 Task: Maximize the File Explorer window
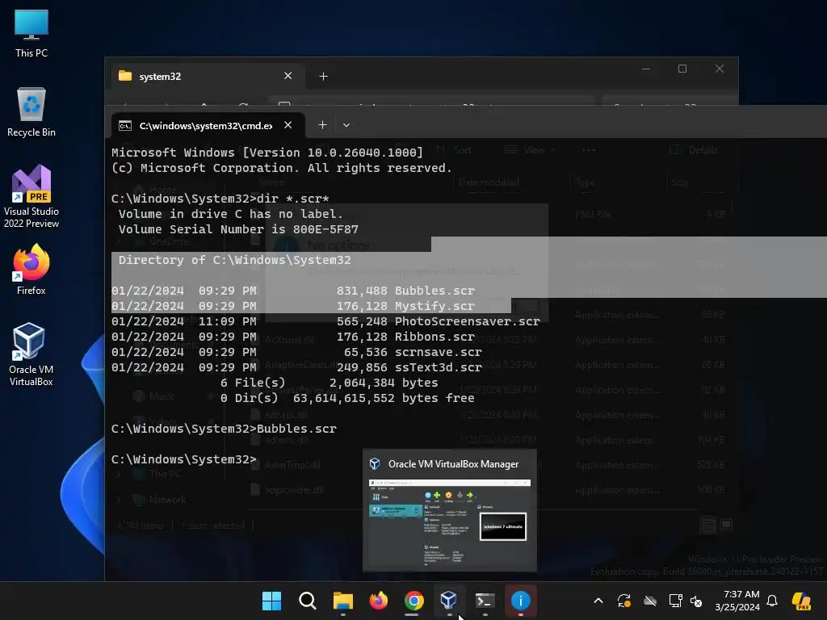[682, 69]
